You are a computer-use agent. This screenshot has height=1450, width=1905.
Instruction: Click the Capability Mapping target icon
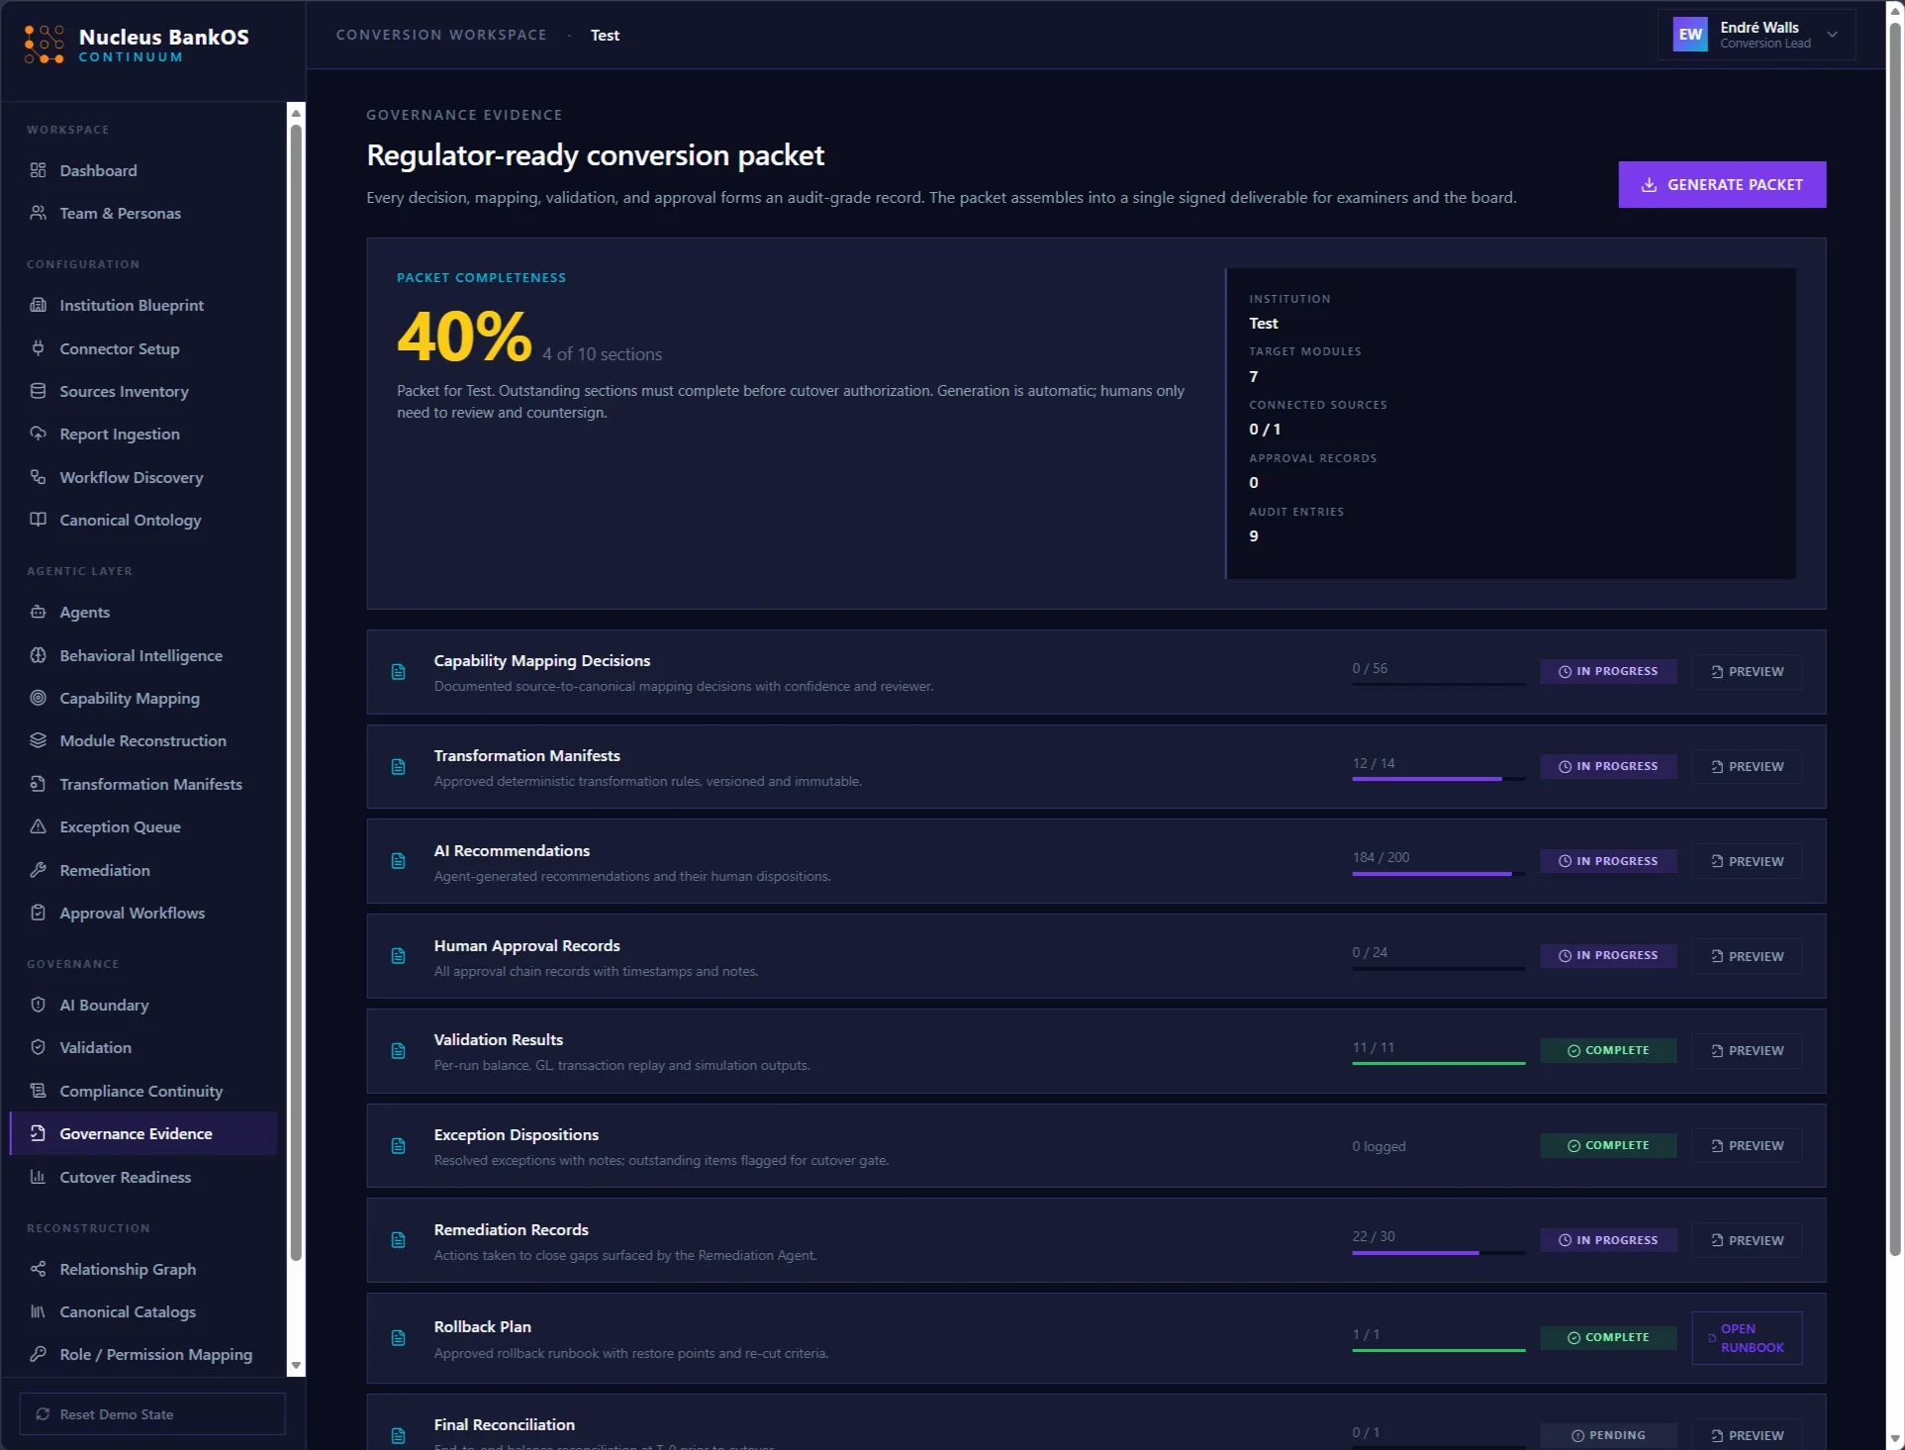[x=38, y=698]
